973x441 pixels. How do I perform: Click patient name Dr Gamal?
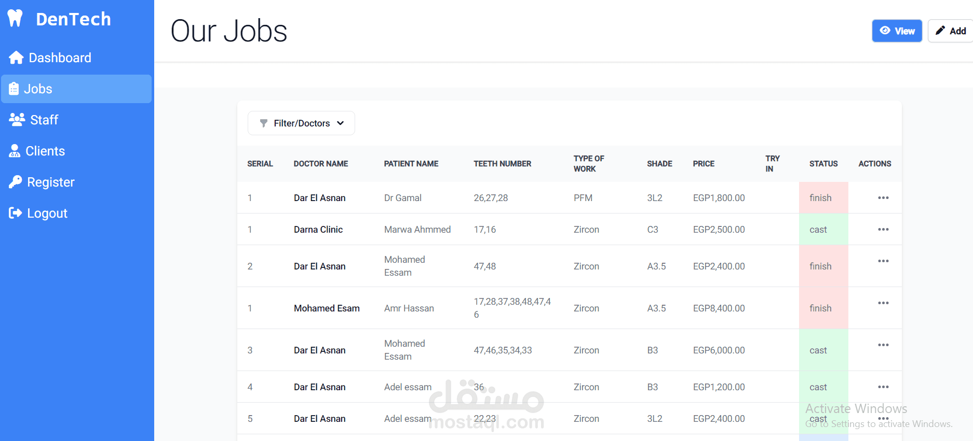403,198
